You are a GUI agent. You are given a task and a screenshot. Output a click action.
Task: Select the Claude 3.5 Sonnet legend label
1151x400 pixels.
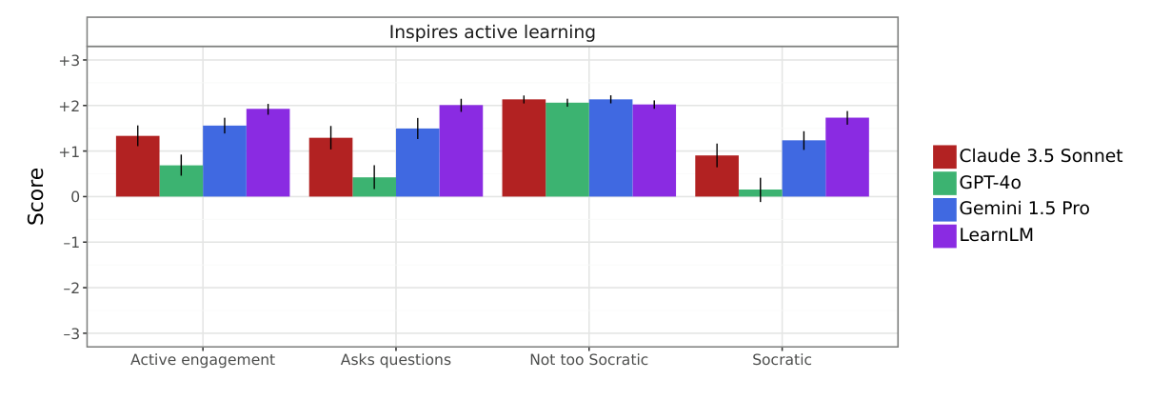click(1042, 156)
